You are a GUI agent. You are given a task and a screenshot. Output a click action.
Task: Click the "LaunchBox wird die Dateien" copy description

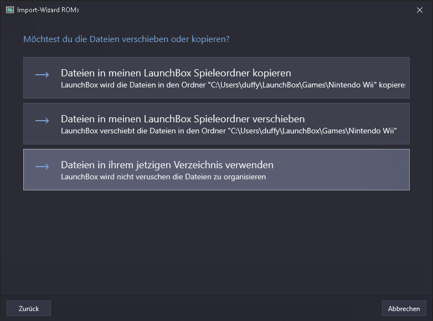point(138,86)
